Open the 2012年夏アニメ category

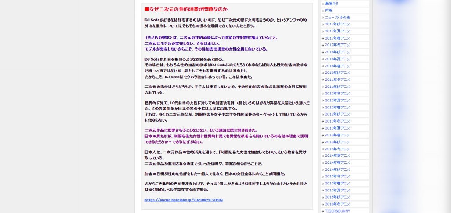click(337, 100)
